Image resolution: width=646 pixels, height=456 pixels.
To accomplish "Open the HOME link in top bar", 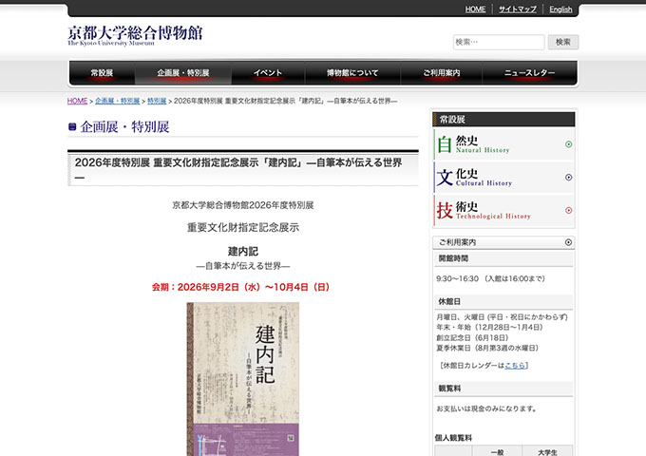I will click(475, 9).
